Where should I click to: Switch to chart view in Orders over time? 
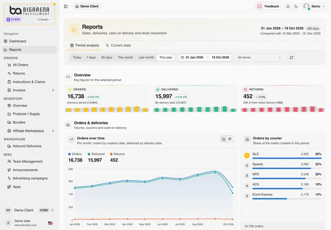pos(224,139)
